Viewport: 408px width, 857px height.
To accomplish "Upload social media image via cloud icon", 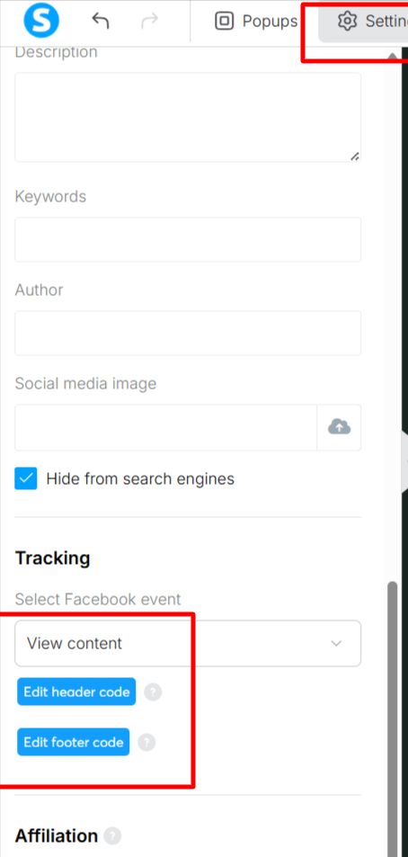I will (339, 427).
